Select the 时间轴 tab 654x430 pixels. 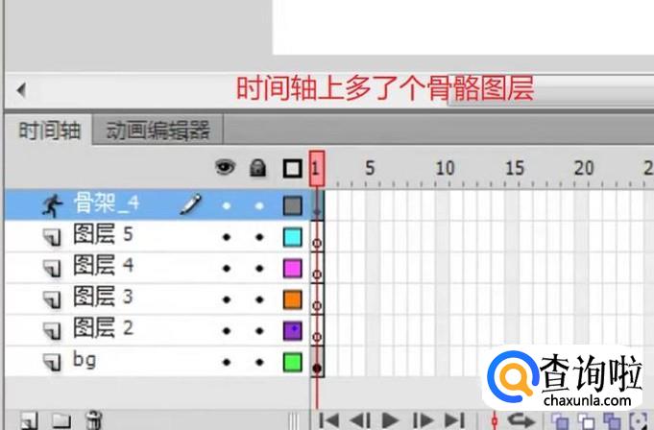click(x=47, y=131)
